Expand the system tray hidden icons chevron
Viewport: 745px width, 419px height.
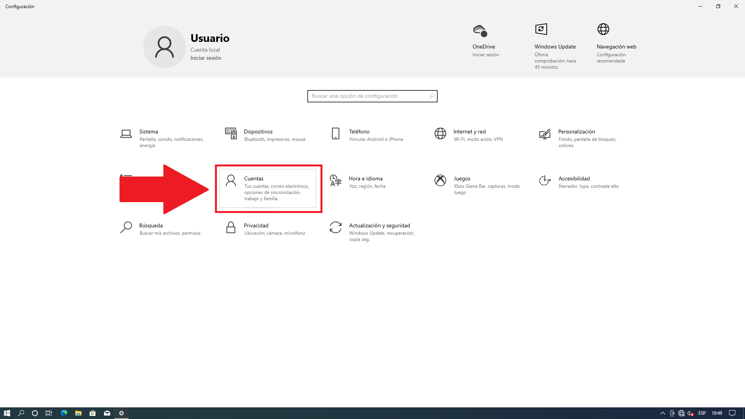point(663,413)
